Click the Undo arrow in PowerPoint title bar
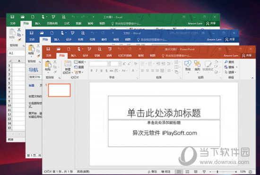The height and width of the screenshot is (175, 260). tap(120, 49)
